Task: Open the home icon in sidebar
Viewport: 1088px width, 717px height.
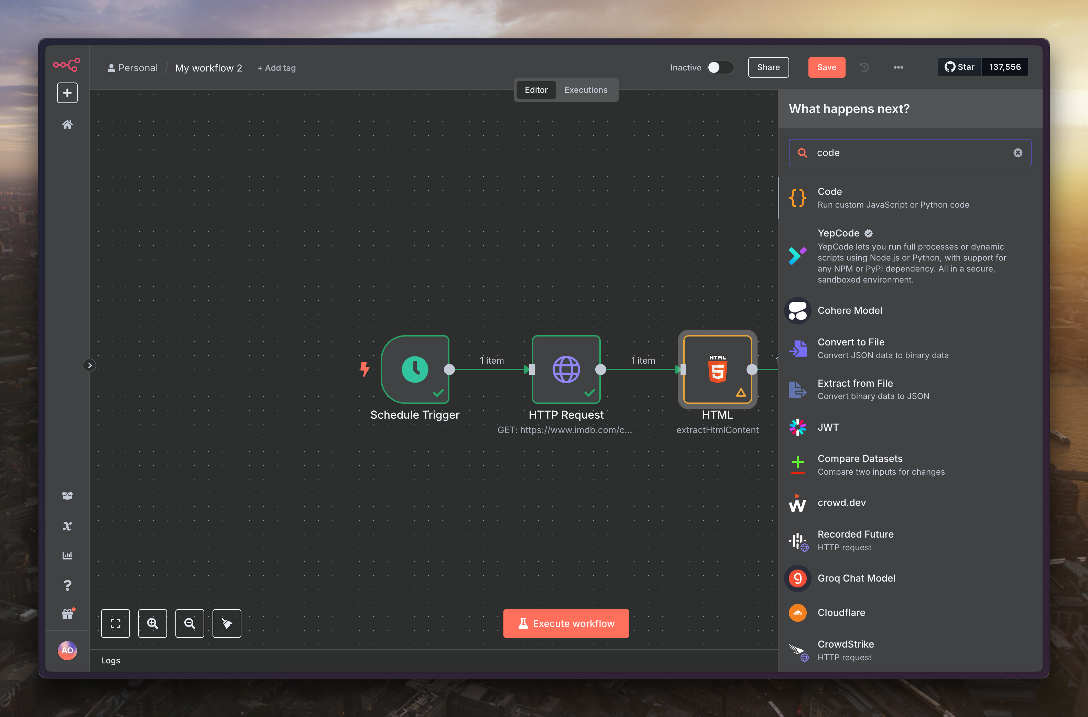Action: [x=67, y=124]
